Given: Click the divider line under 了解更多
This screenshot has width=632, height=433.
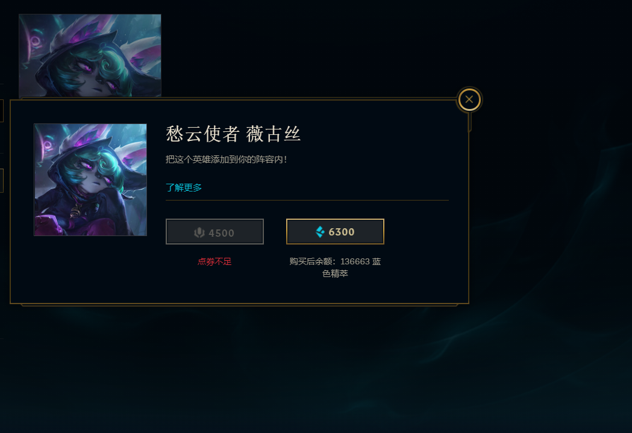Looking at the screenshot, I should [x=307, y=200].
